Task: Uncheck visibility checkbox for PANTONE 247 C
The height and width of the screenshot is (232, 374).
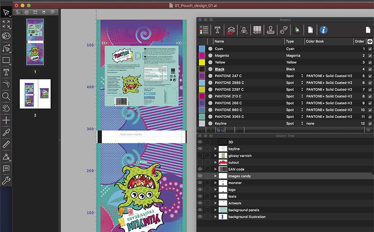Action: coord(370,76)
